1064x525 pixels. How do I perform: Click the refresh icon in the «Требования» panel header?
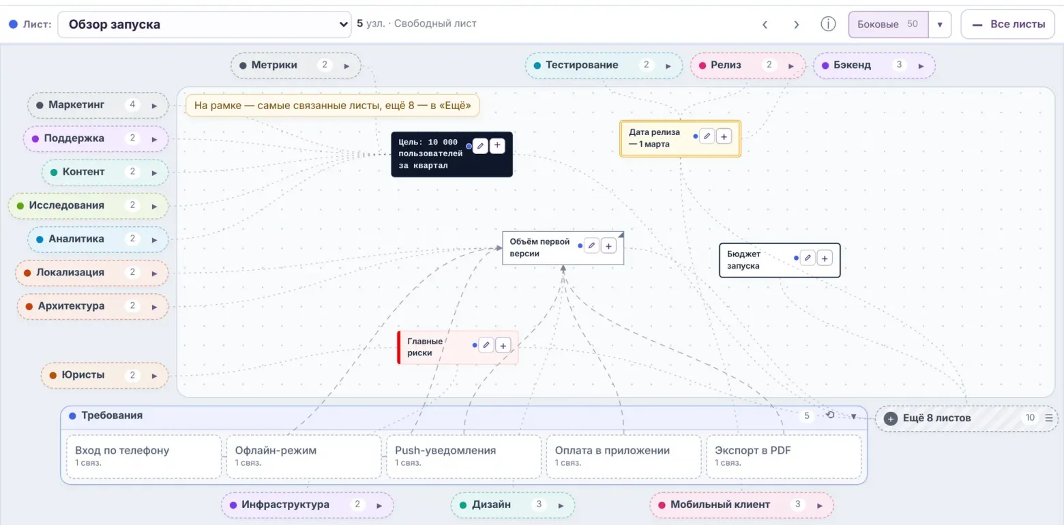(830, 415)
